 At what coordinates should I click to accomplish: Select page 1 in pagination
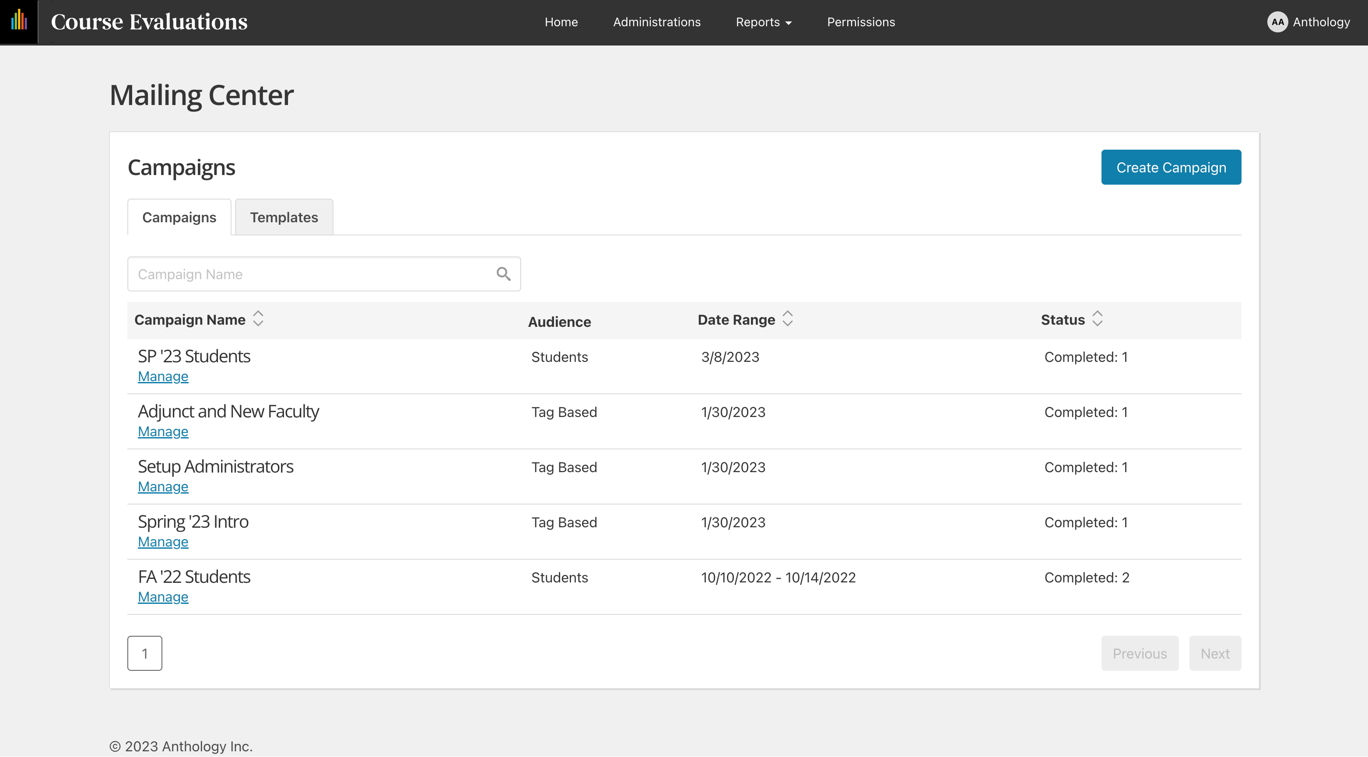tap(144, 653)
